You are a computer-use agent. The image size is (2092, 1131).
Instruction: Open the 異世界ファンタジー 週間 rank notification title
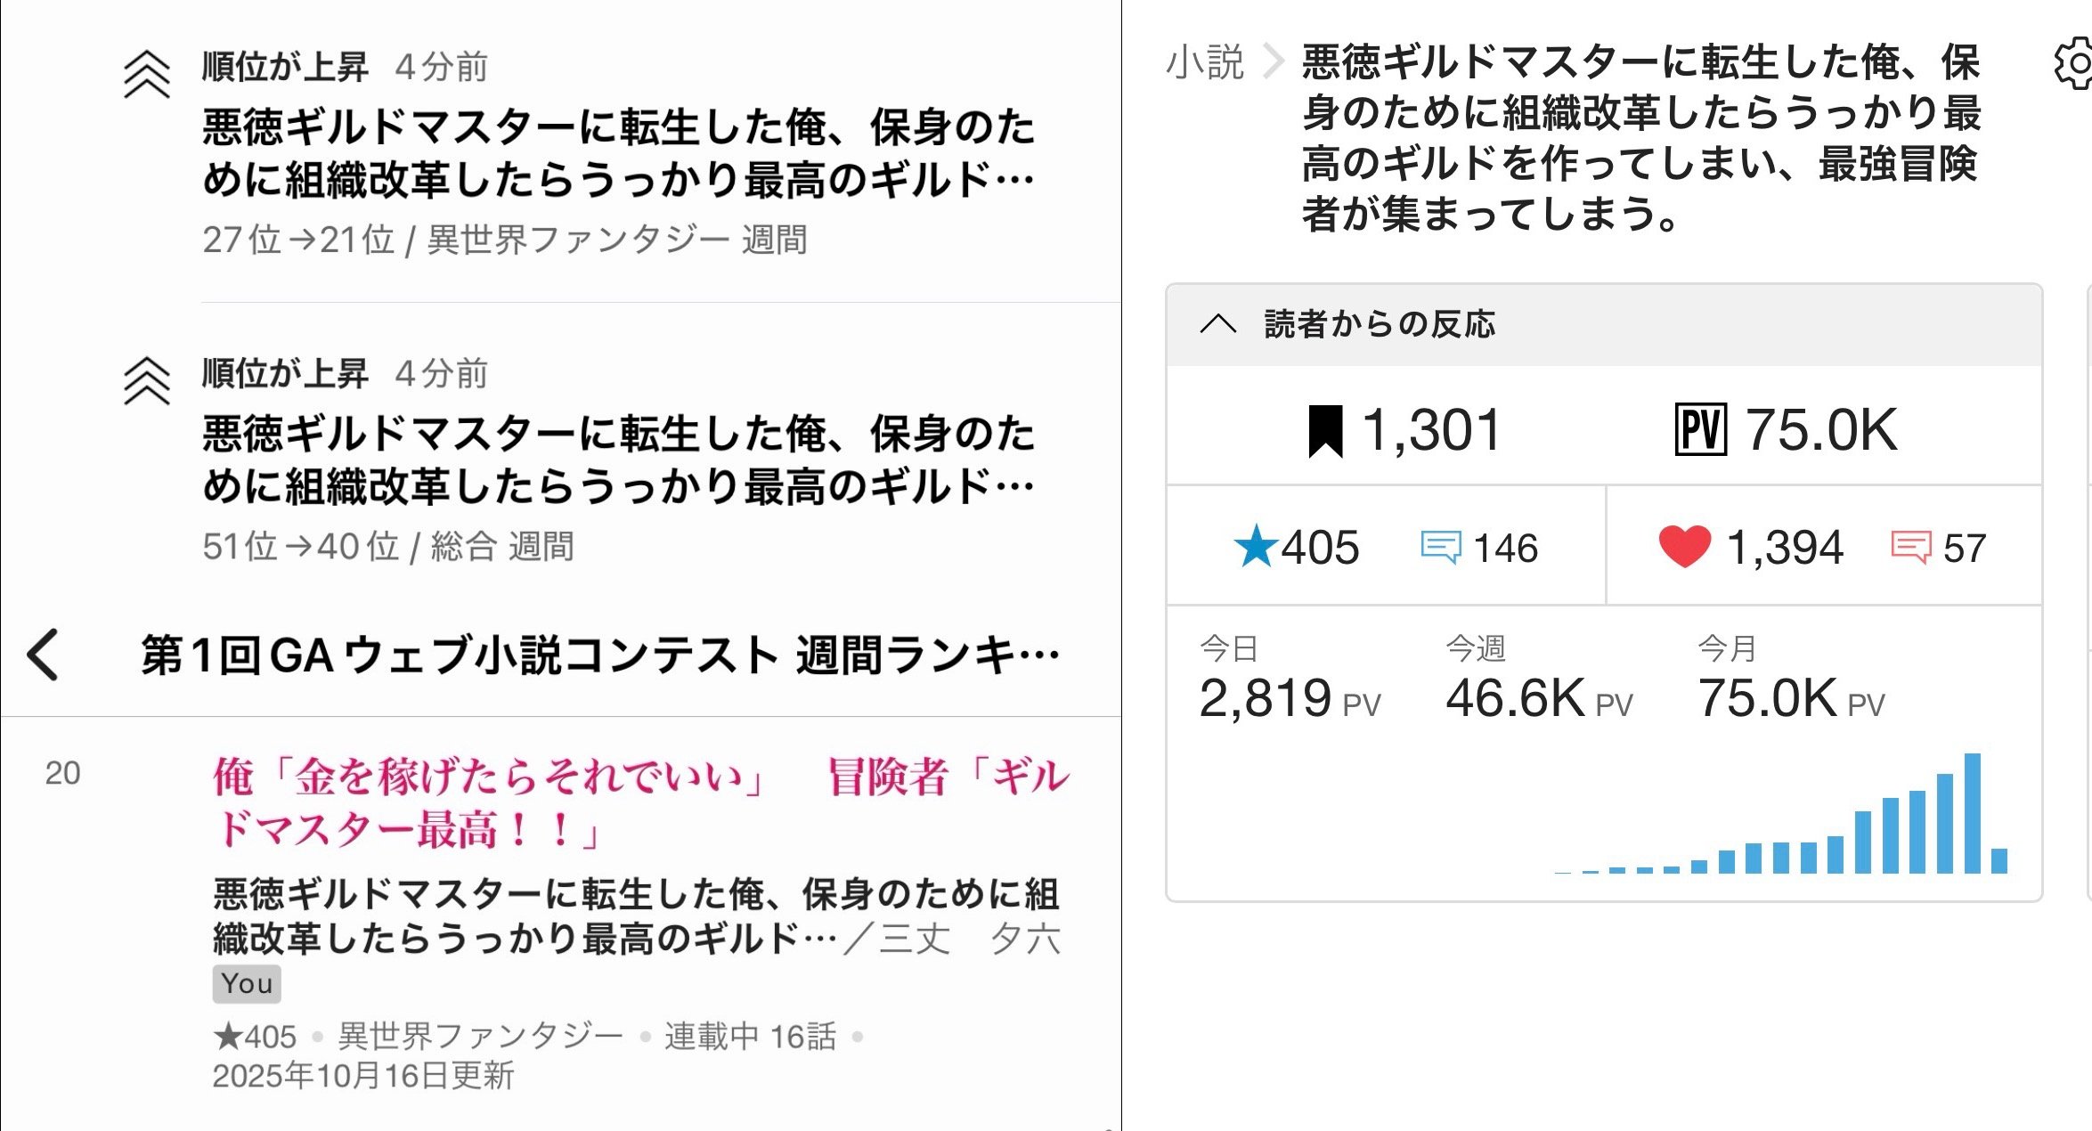coord(617,152)
